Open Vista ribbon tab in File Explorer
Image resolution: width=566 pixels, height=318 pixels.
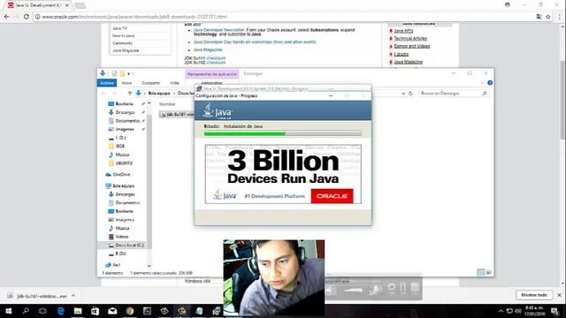click(174, 83)
